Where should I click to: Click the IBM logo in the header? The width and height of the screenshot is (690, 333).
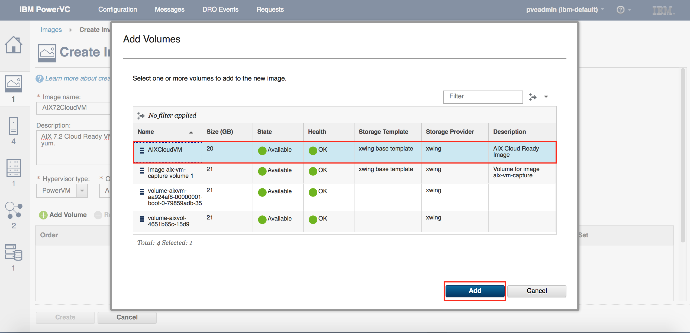click(x=663, y=10)
